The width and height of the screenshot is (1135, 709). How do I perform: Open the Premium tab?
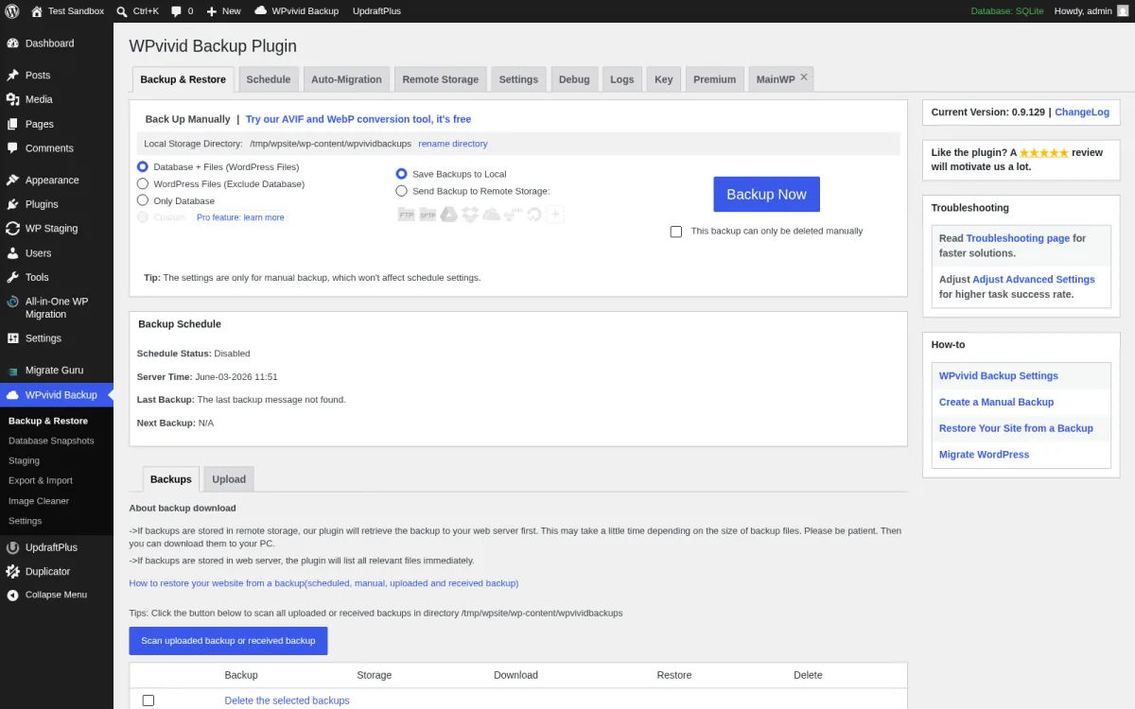pos(714,79)
